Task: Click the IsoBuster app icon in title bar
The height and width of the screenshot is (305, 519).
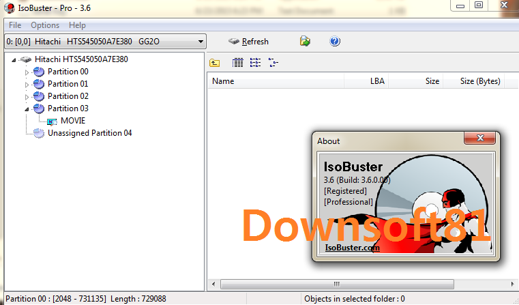Action: pos(10,8)
